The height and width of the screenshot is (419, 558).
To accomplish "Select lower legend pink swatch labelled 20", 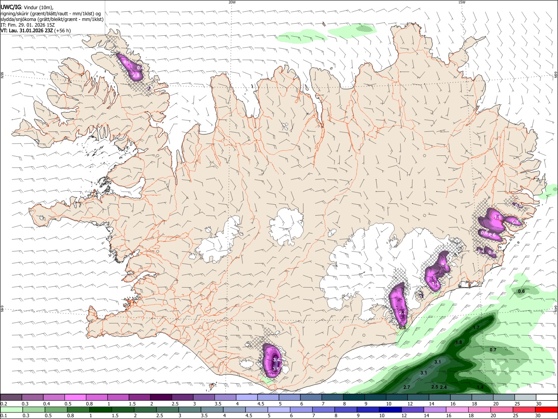I will tap(502, 409).
